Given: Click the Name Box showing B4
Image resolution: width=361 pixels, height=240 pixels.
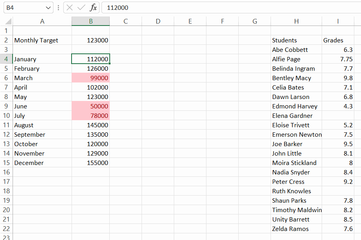Looking at the screenshot, I should [x=28, y=7].
